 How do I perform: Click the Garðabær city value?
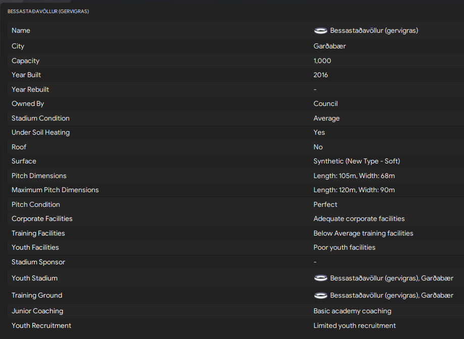(x=329, y=46)
